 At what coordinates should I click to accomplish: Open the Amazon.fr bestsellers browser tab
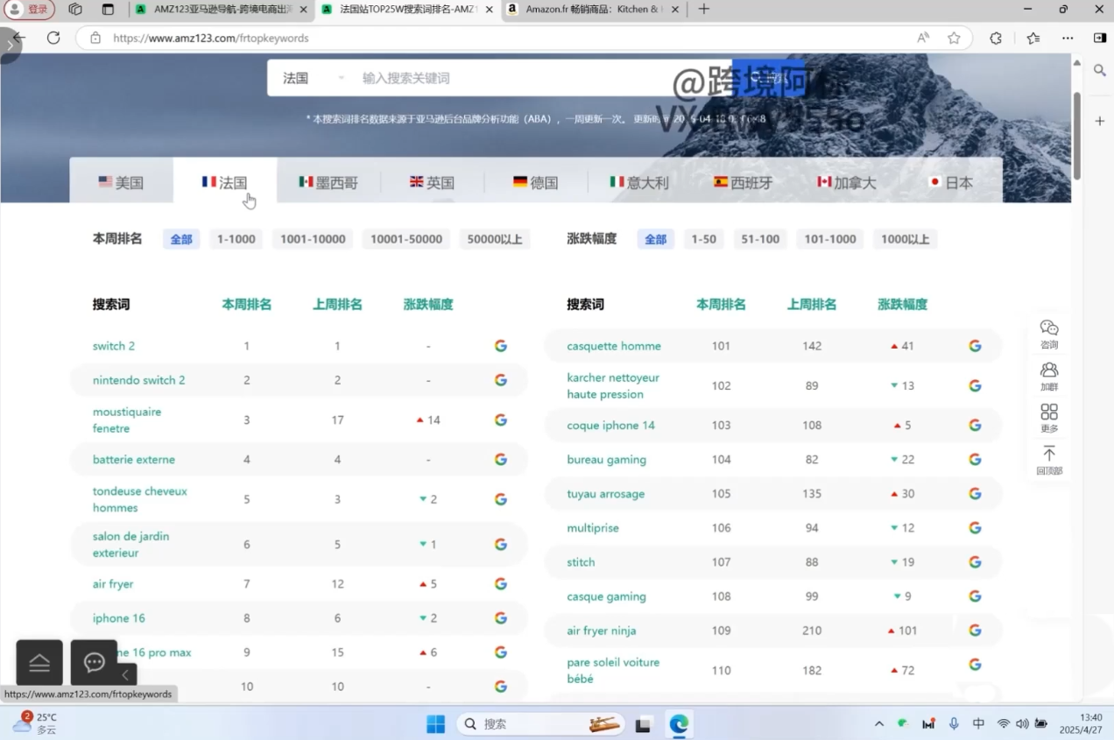591,10
